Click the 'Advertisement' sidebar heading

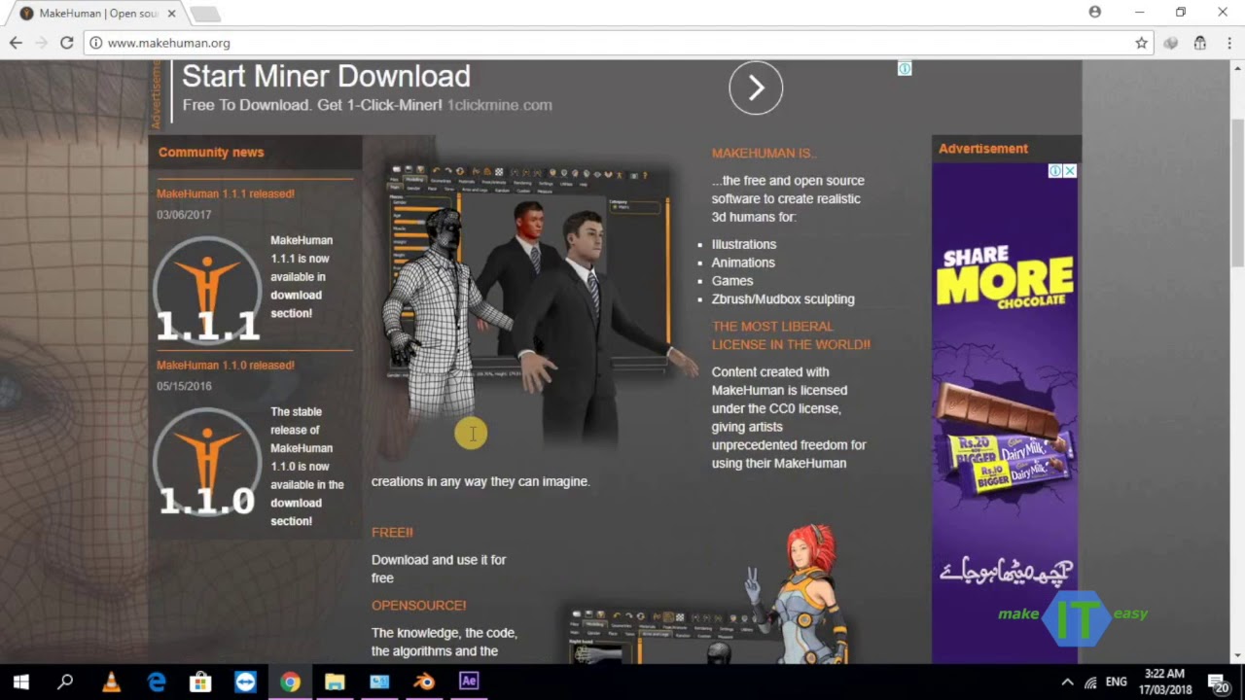click(983, 149)
